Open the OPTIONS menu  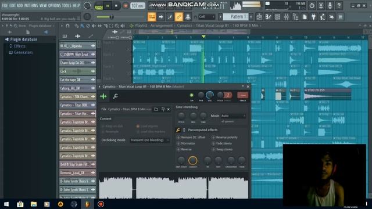pyautogui.click(x=55, y=5)
